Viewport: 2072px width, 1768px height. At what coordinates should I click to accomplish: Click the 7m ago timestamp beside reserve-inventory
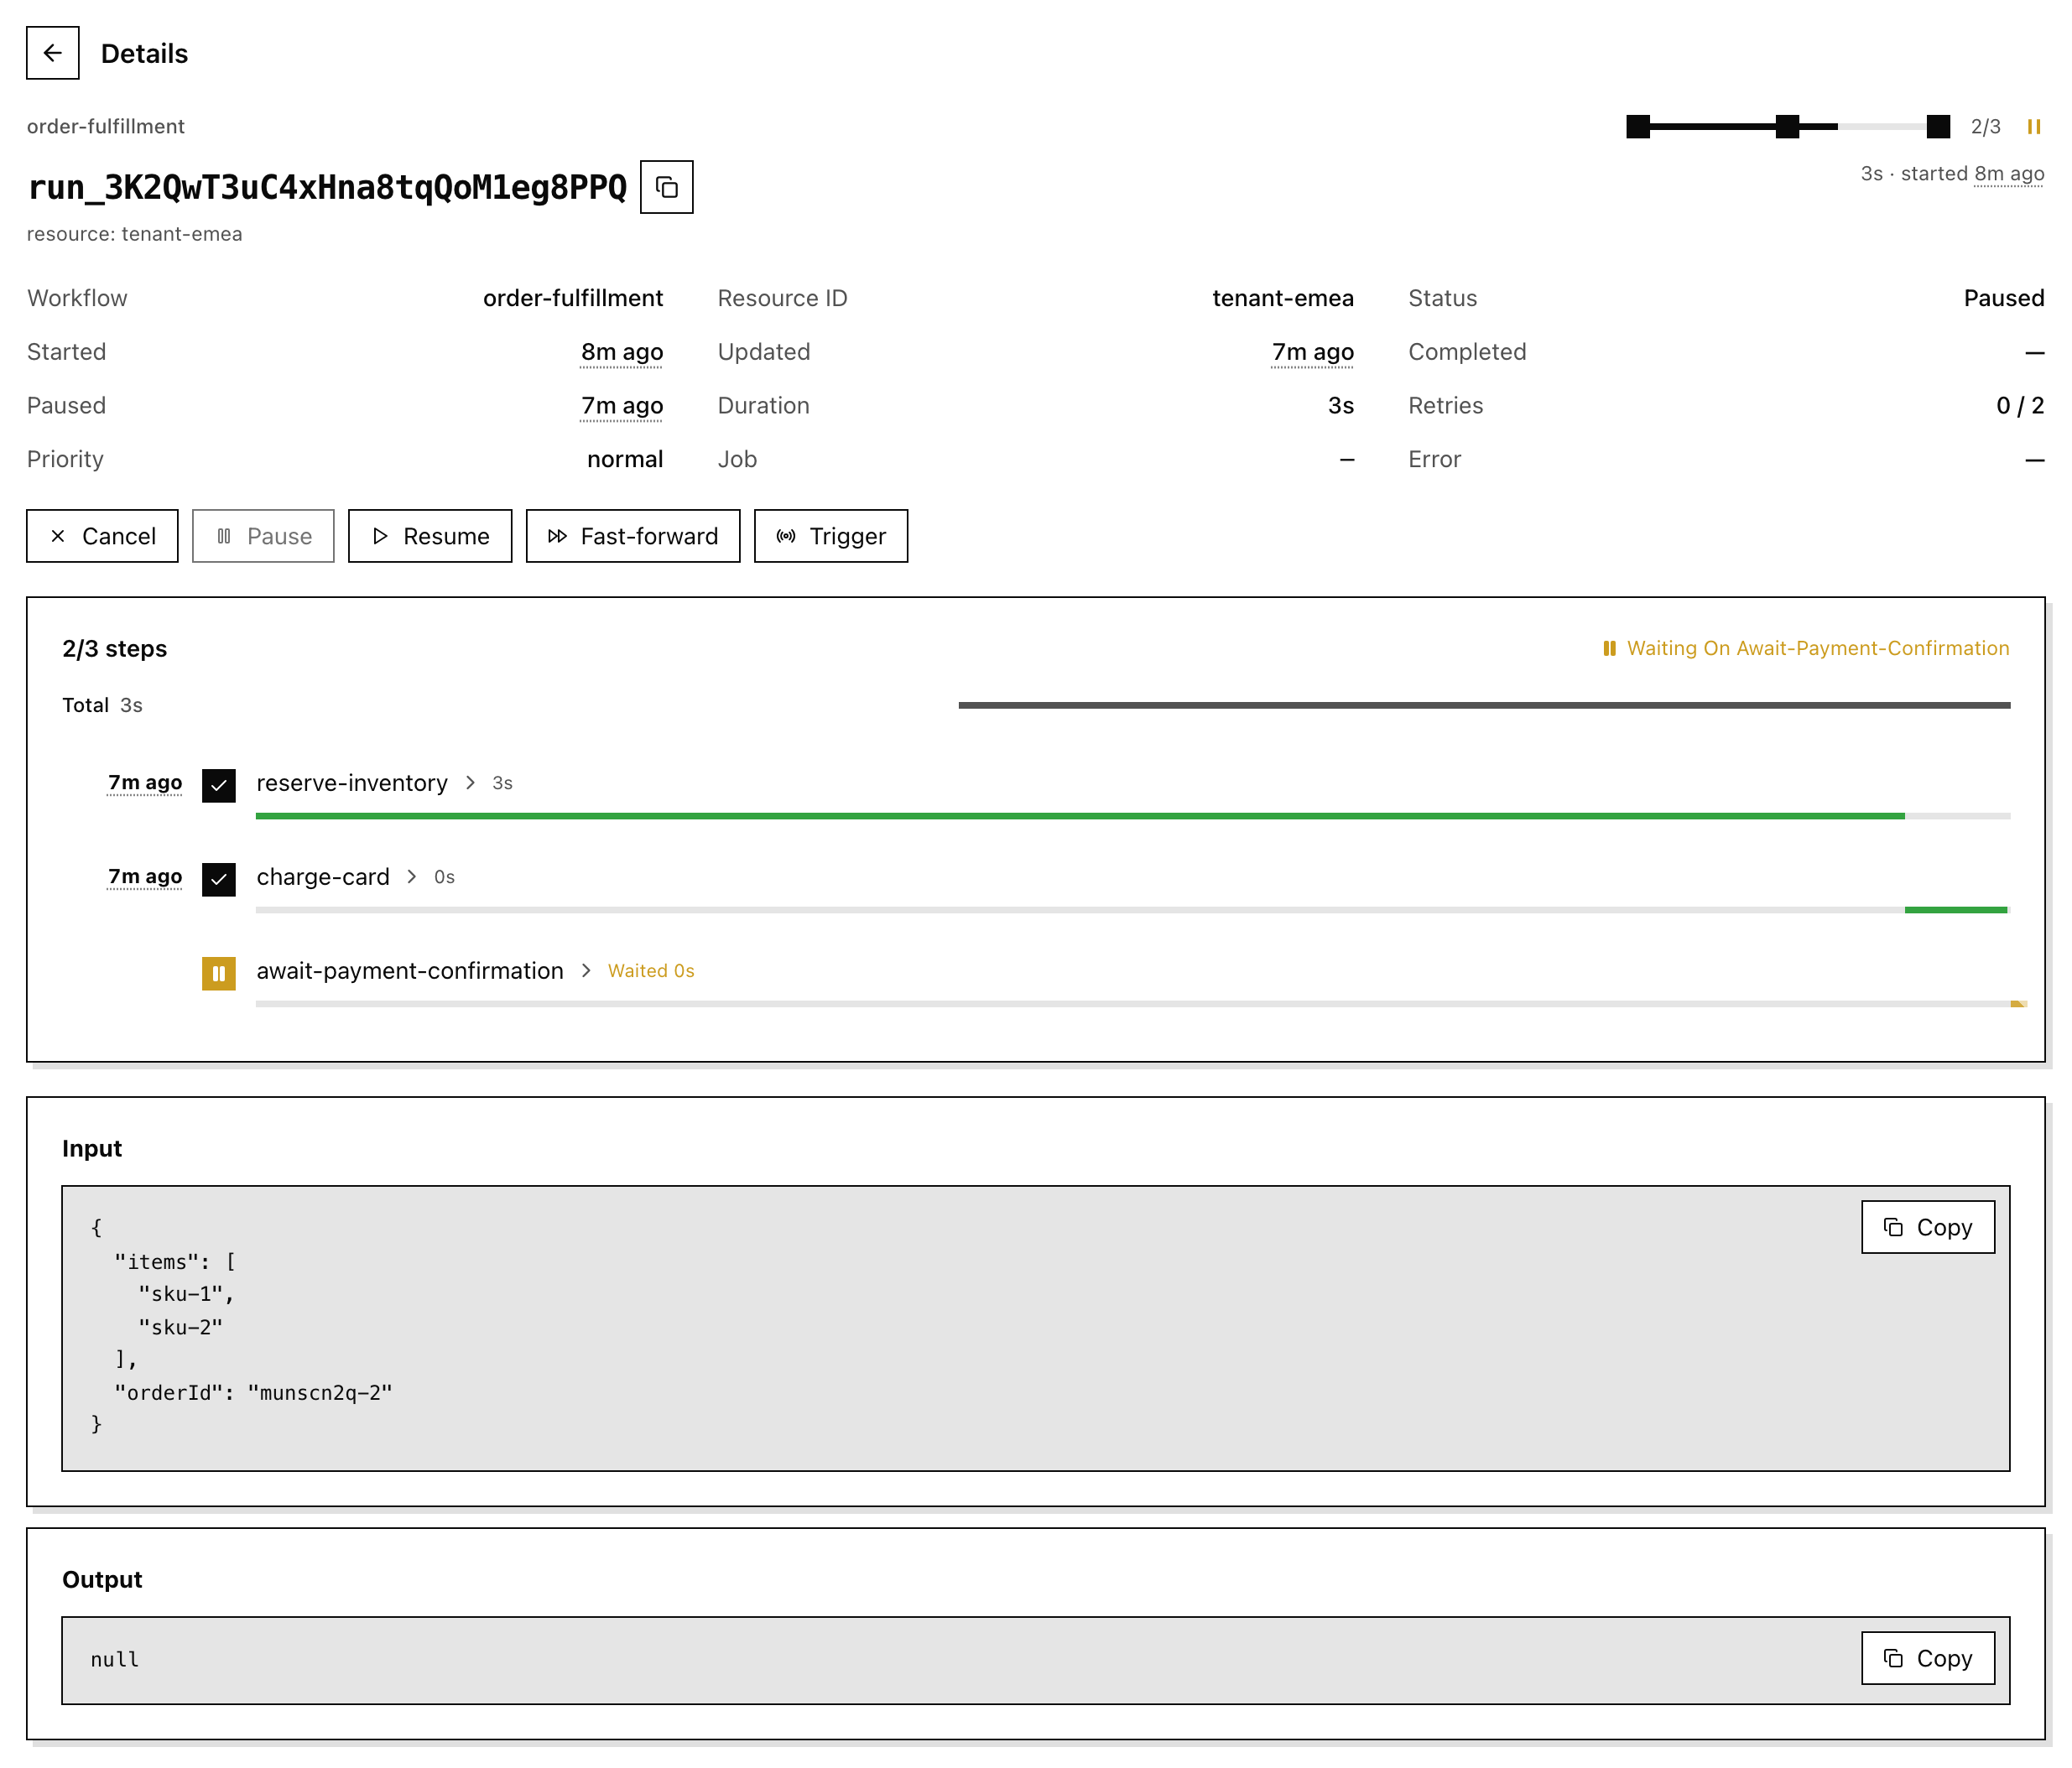[x=145, y=783]
